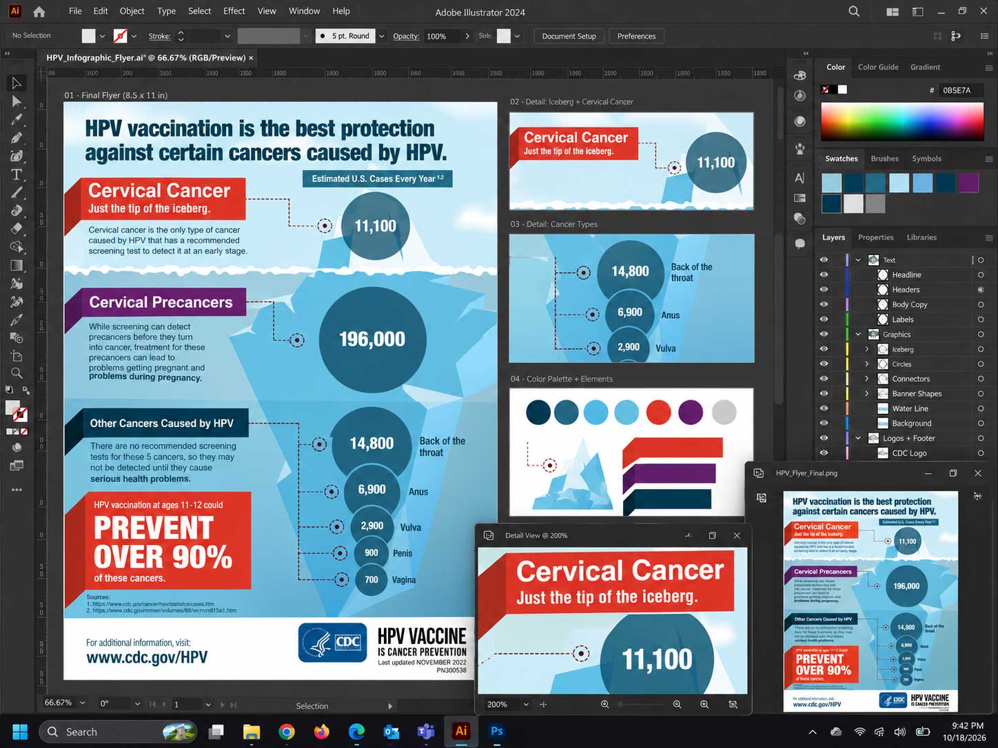Screen dimensions: 998x748
Task: Open Photoshop from the taskbar
Action: point(496,731)
